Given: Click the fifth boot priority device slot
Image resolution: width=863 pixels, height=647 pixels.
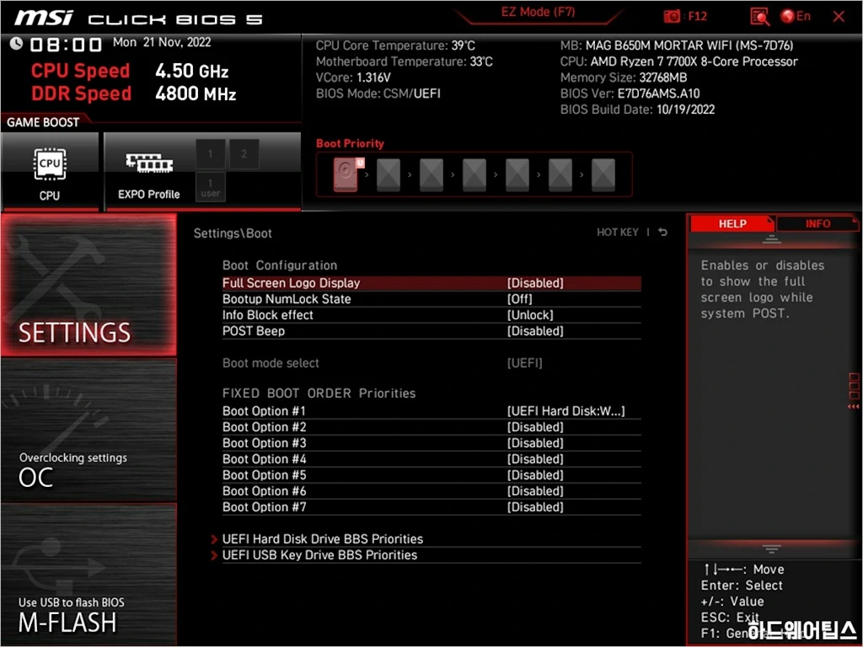Looking at the screenshot, I should tap(517, 174).
